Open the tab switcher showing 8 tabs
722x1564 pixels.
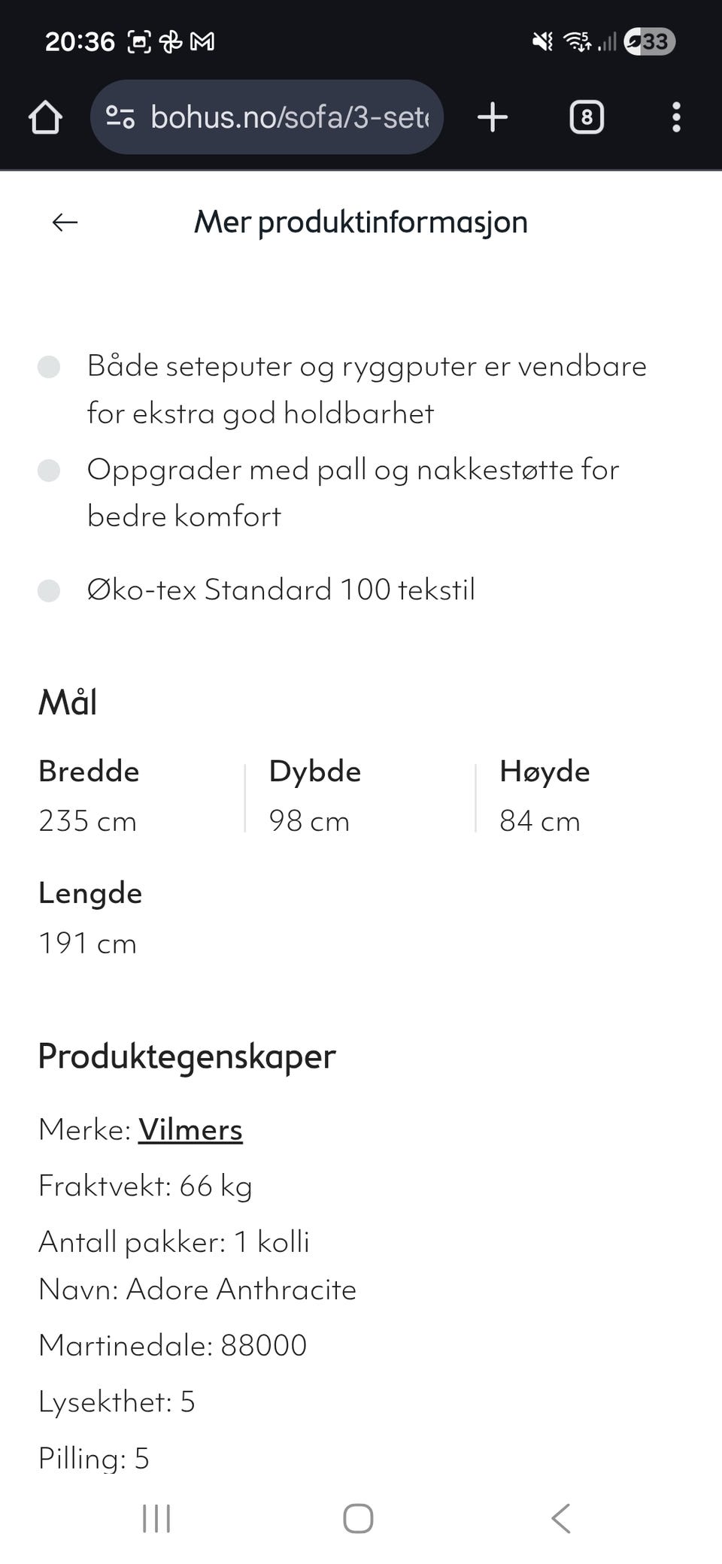[586, 117]
